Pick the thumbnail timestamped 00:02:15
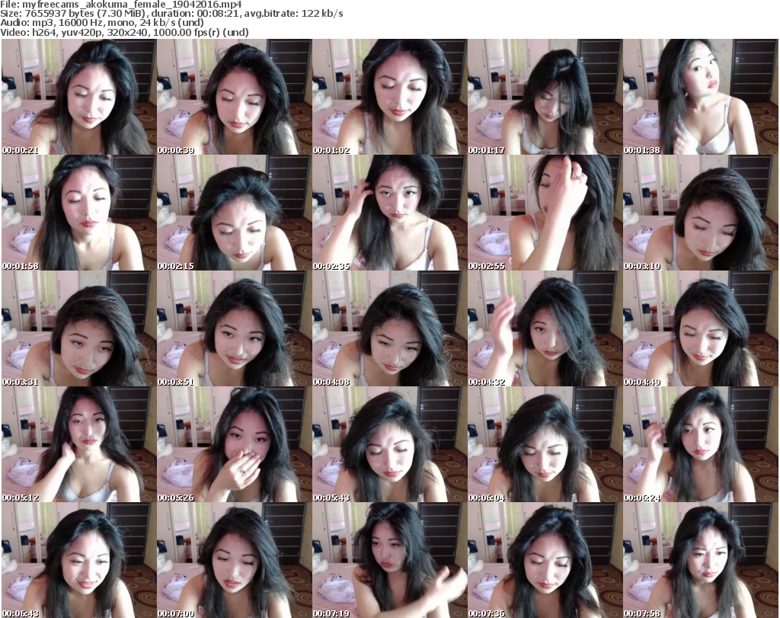 point(235,213)
